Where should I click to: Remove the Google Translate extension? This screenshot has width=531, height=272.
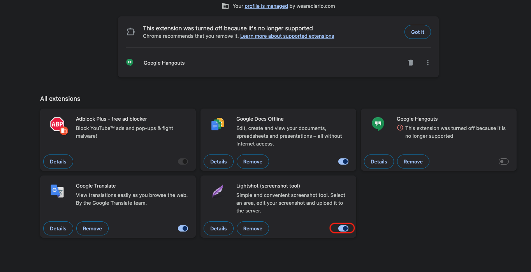[92, 228]
